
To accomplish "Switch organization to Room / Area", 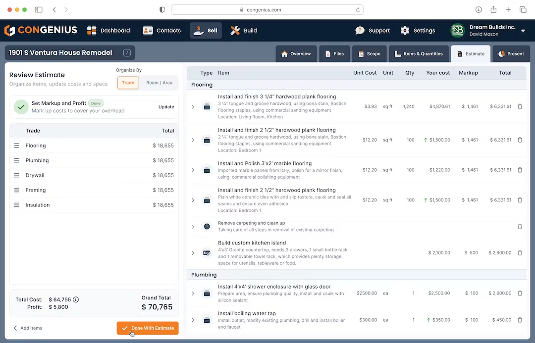I will [159, 83].
